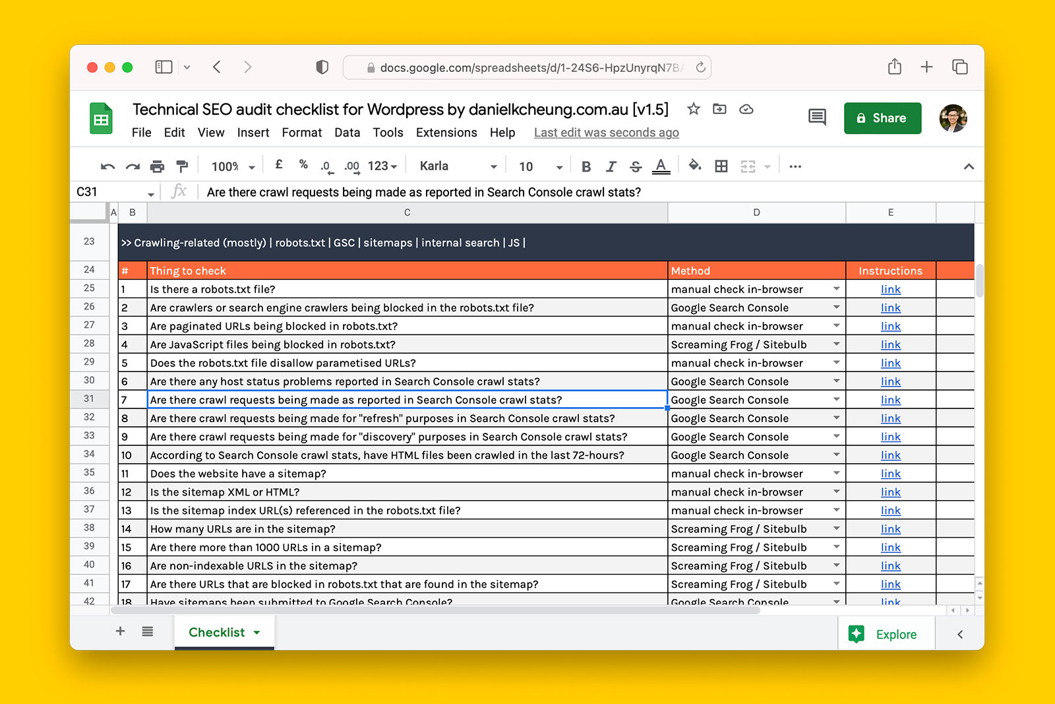This screenshot has height=704, width=1055.
Task: Click the Redo icon
Action: pyautogui.click(x=133, y=167)
